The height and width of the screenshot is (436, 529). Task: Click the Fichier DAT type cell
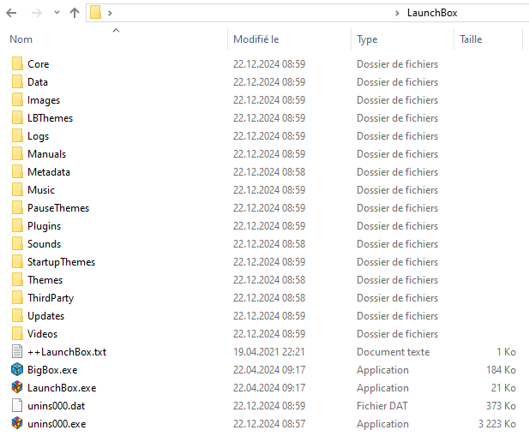[382, 406]
